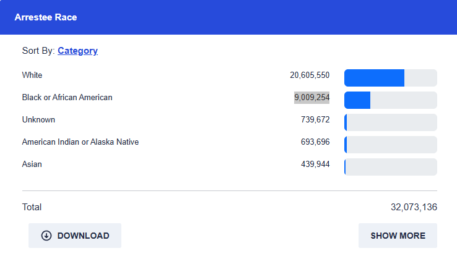
Task: Click the download arrow icon
Action: 46,236
